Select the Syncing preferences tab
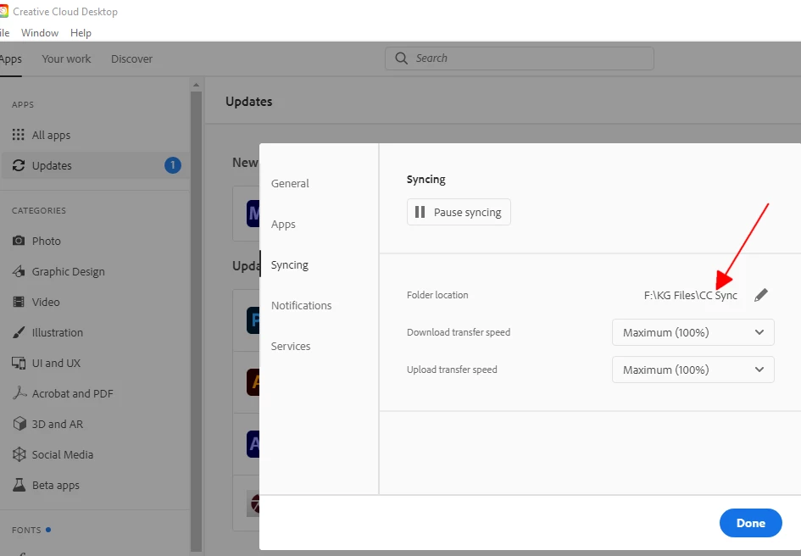This screenshot has width=801, height=556. point(289,265)
